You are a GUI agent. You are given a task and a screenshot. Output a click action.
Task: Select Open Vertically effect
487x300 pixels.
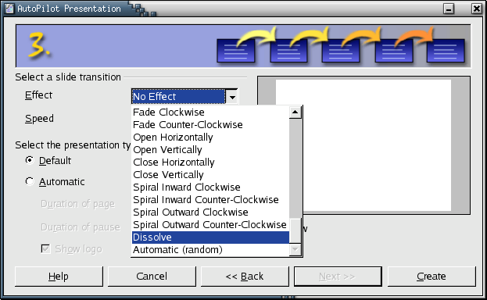210,150
